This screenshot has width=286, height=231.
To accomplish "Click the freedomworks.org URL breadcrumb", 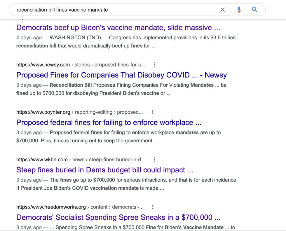I will click(51, 207).
